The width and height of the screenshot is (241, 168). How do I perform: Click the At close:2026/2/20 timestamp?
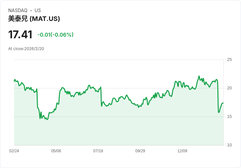pyautogui.click(x=26, y=48)
